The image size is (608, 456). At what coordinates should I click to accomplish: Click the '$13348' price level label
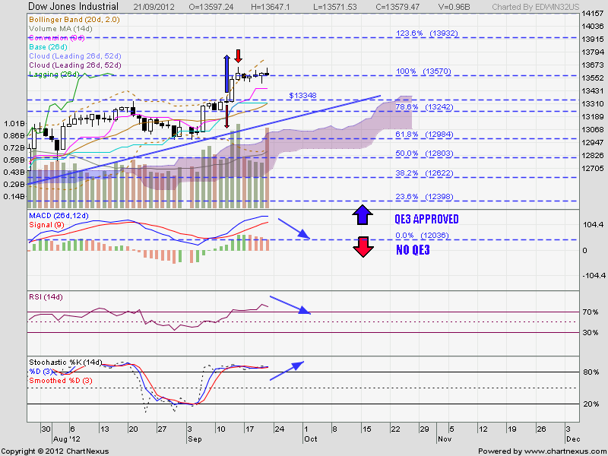[x=302, y=96]
